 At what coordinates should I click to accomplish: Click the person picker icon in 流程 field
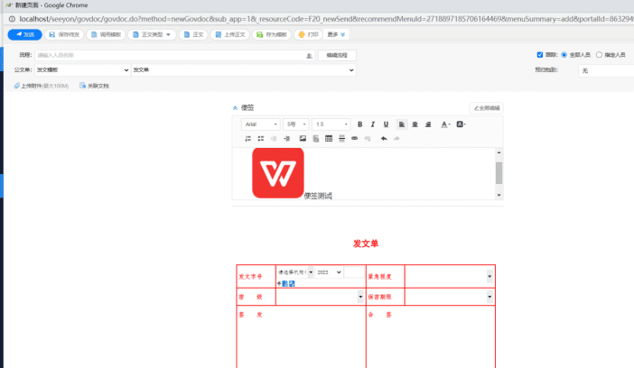pyautogui.click(x=309, y=56)
